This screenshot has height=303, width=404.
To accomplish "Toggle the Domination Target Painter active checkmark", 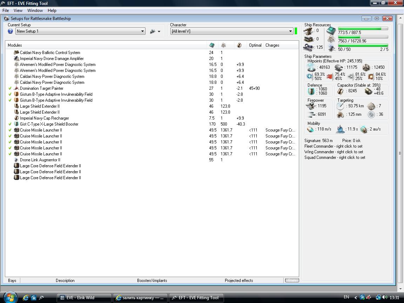I will click(x=10, y=88).
